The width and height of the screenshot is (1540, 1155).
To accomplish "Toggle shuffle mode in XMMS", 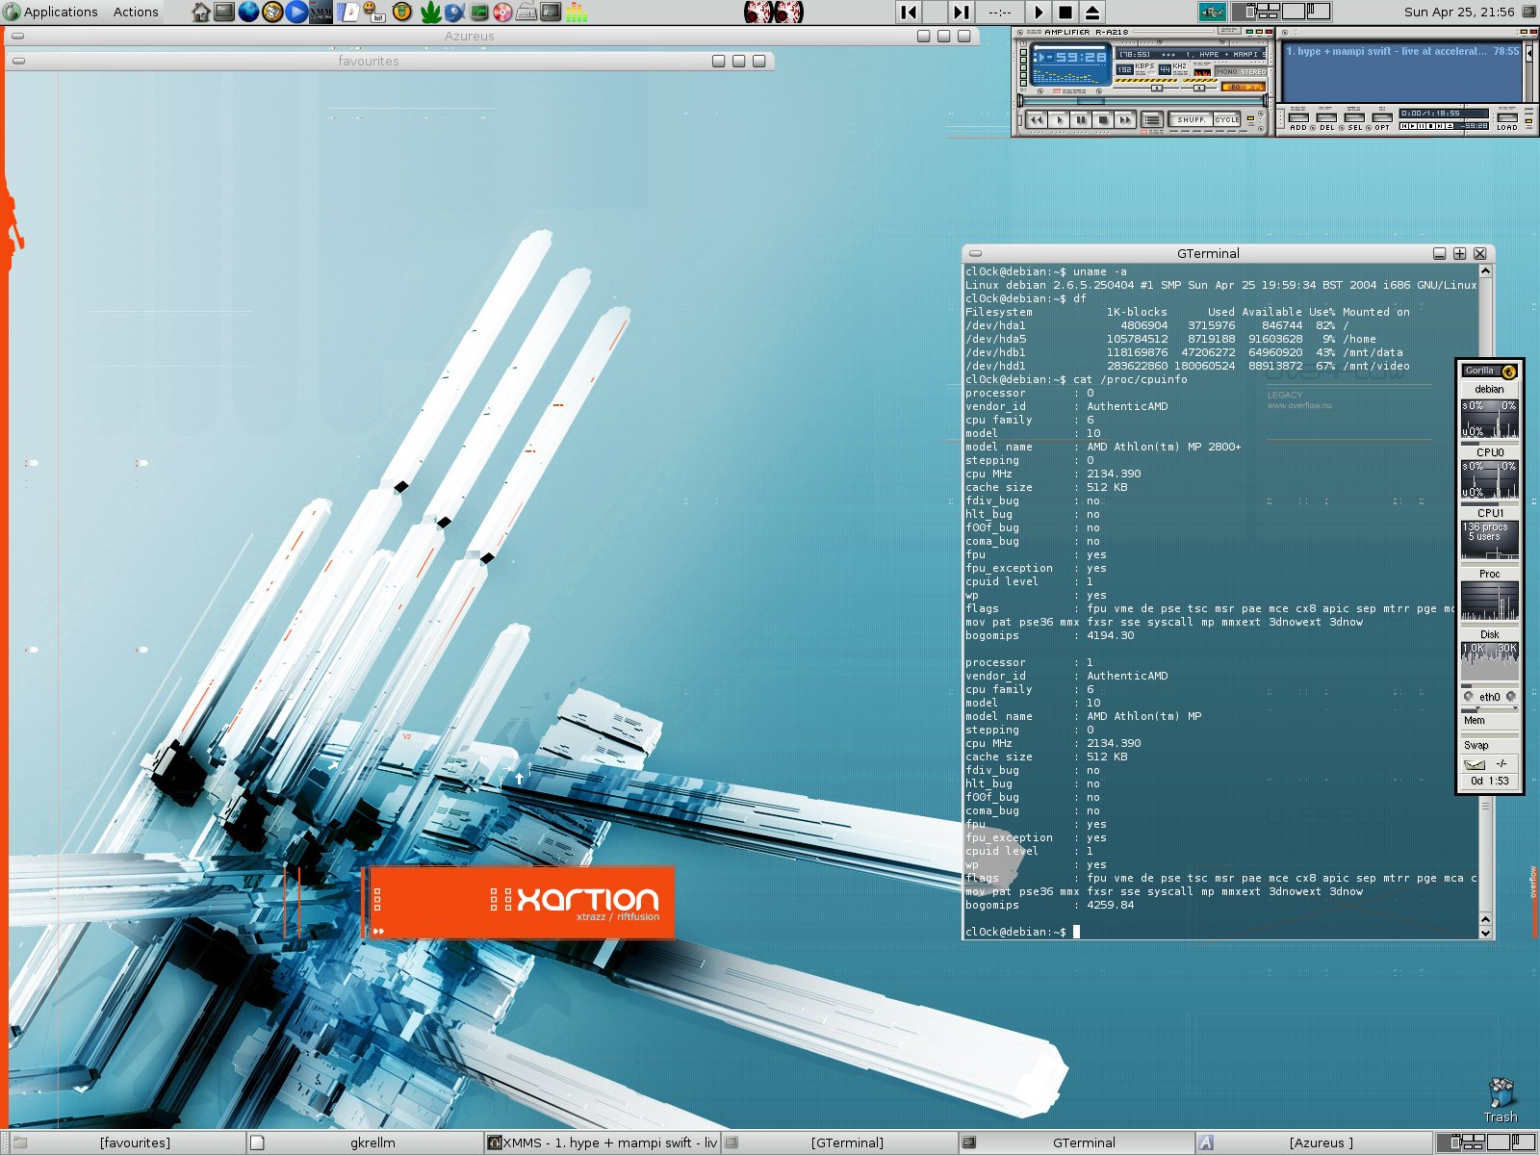I will pyautogui.click(x=1191, y=119).
